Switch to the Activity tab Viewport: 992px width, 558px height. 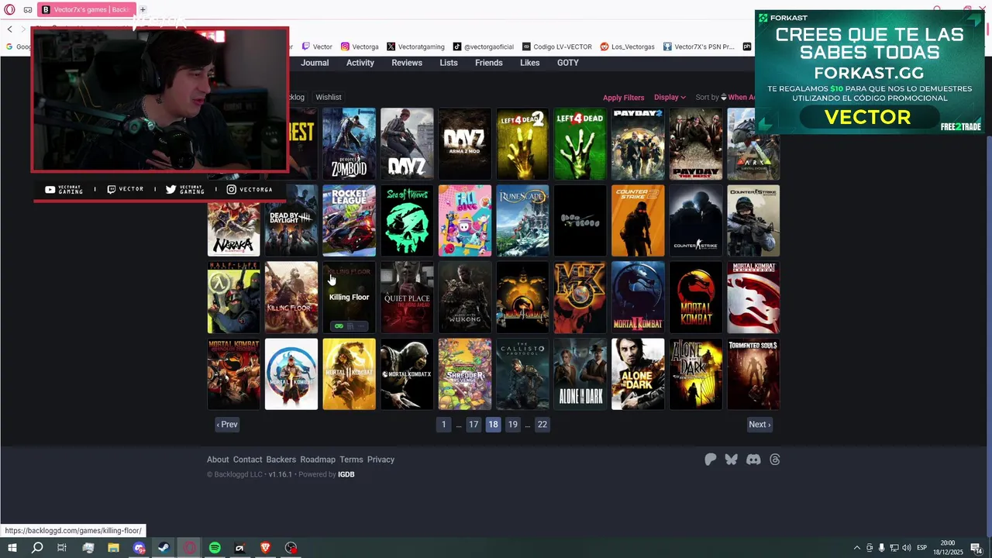pyautogui.click(x=360, y=63)
